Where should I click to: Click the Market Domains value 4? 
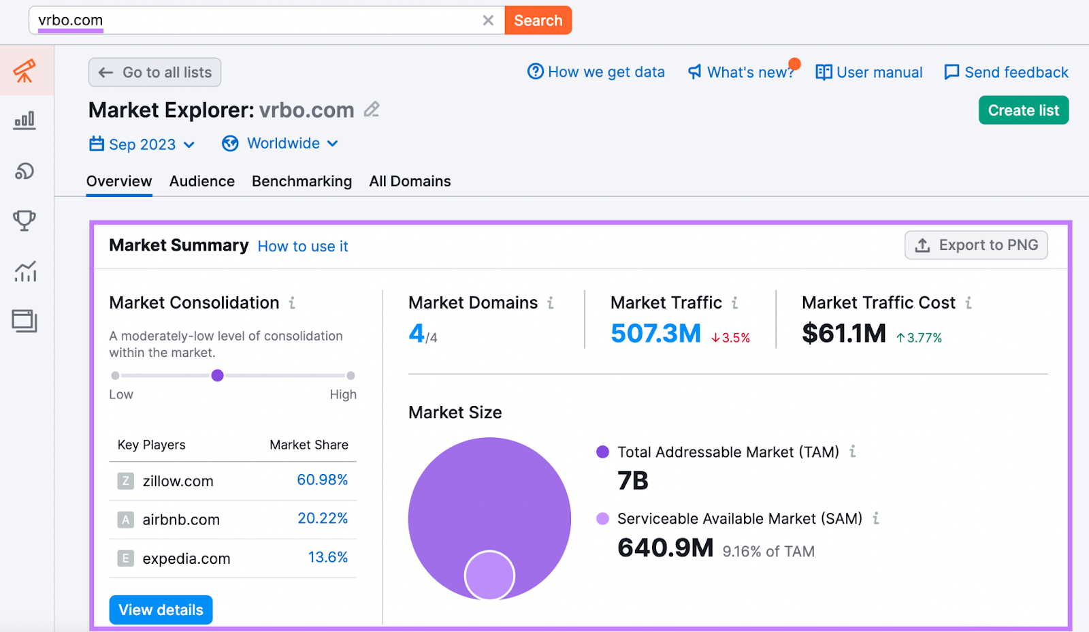point(416,333)
